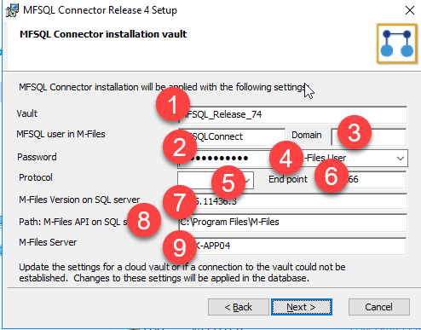The width and height of the screenshot is (421, 330).
Task: Click the M-Files Version on SQL server field
Action: click(292, 201)
